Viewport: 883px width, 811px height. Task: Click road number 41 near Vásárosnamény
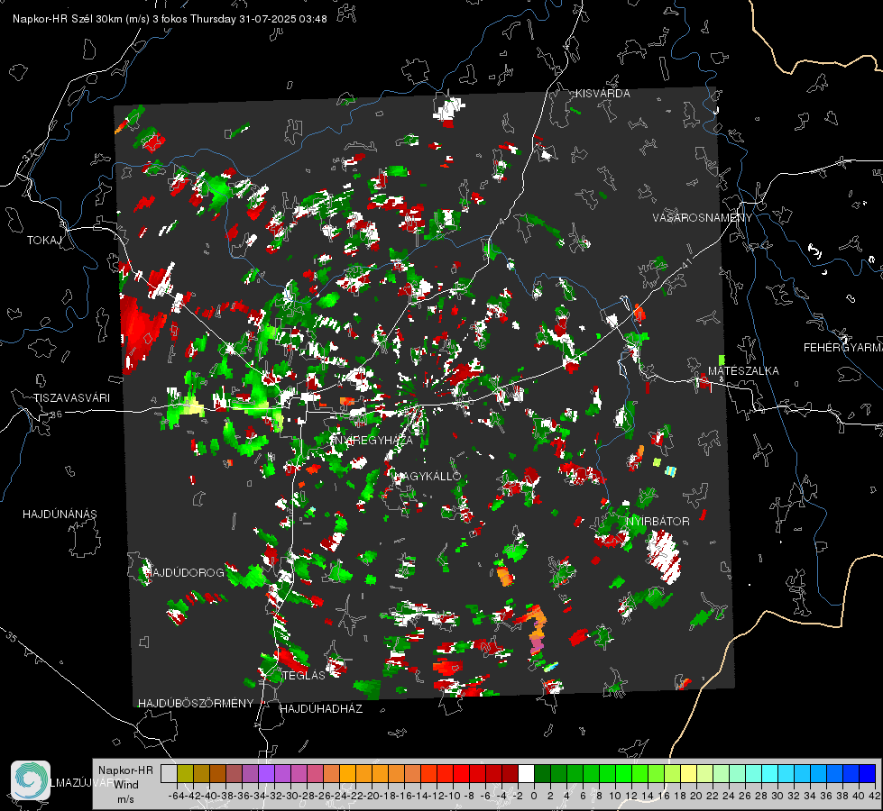coord(685,264)
